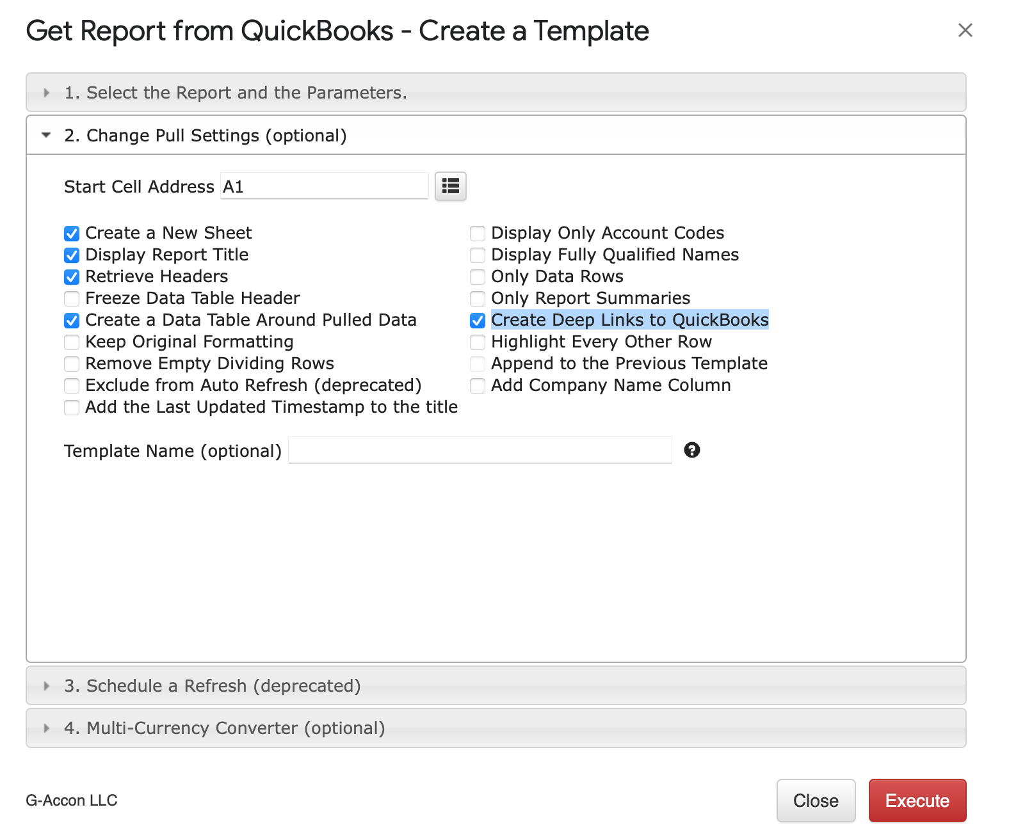Enable Freeze Data Table Header
The image size is (1009, 837).
click(72, 299)
